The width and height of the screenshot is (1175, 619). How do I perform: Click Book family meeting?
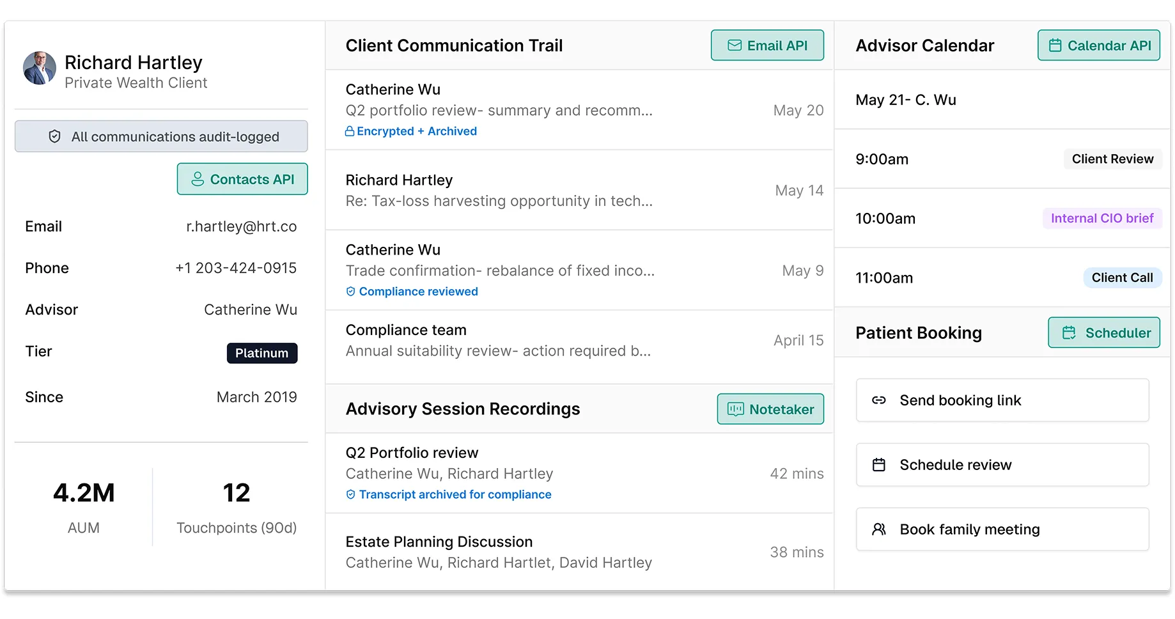[x=1002, y=529]
